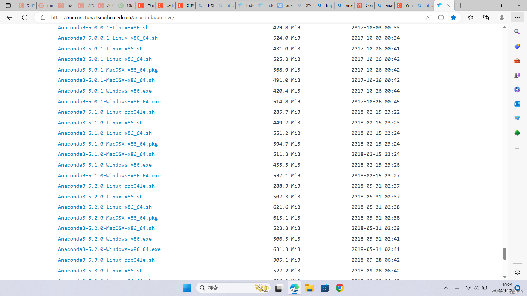Add a sidebar app with plus icon
Image resolution: width=527 pixels, height=296 pixels.
tap(517, 148)
